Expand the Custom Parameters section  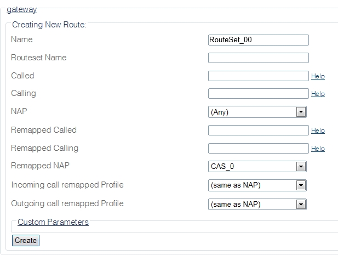point(53,222)
